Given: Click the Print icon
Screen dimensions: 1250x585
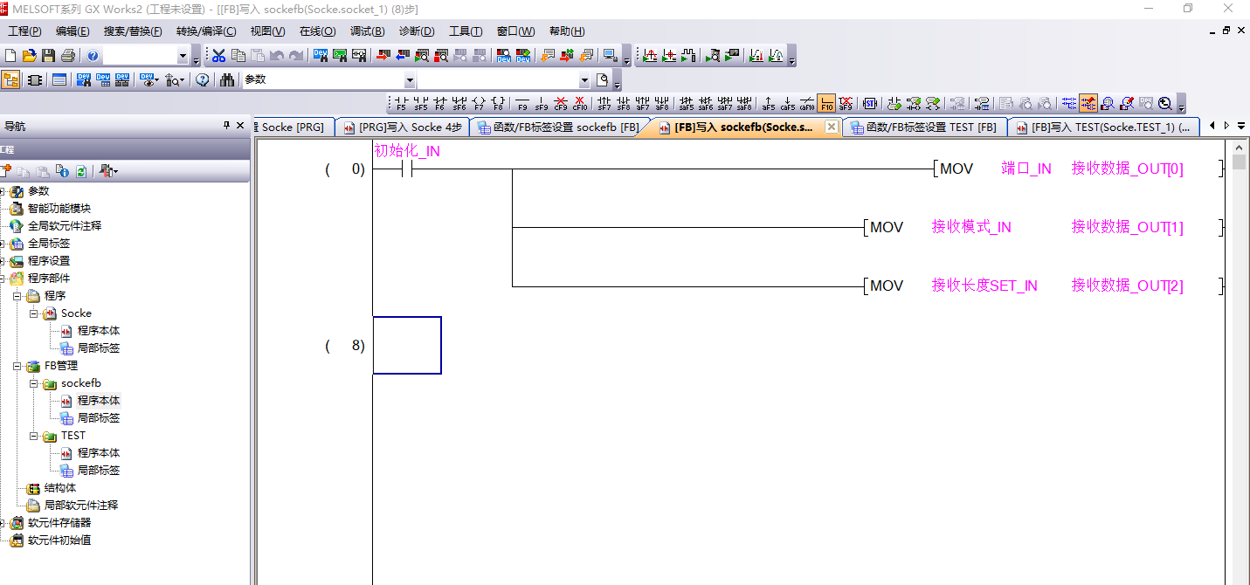Looking at the screenshot, I should pyautogui.click(x=67, y=56).
